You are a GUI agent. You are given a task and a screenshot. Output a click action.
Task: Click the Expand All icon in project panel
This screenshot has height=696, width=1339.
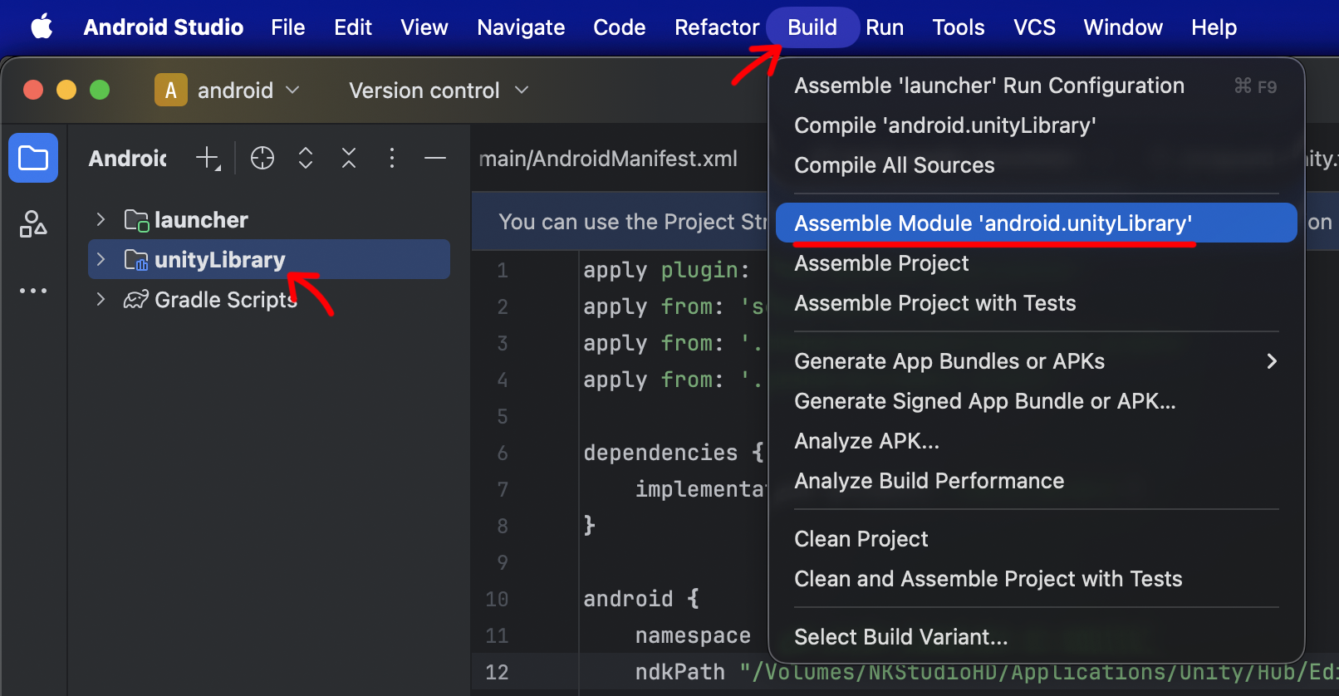(306, 158)
